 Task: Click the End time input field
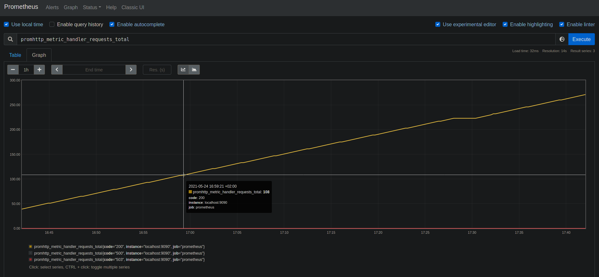94,70
